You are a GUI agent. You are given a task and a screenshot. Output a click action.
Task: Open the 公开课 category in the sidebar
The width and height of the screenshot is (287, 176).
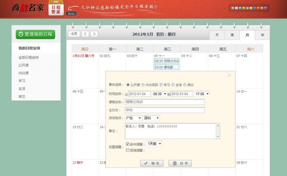(23, 65)
